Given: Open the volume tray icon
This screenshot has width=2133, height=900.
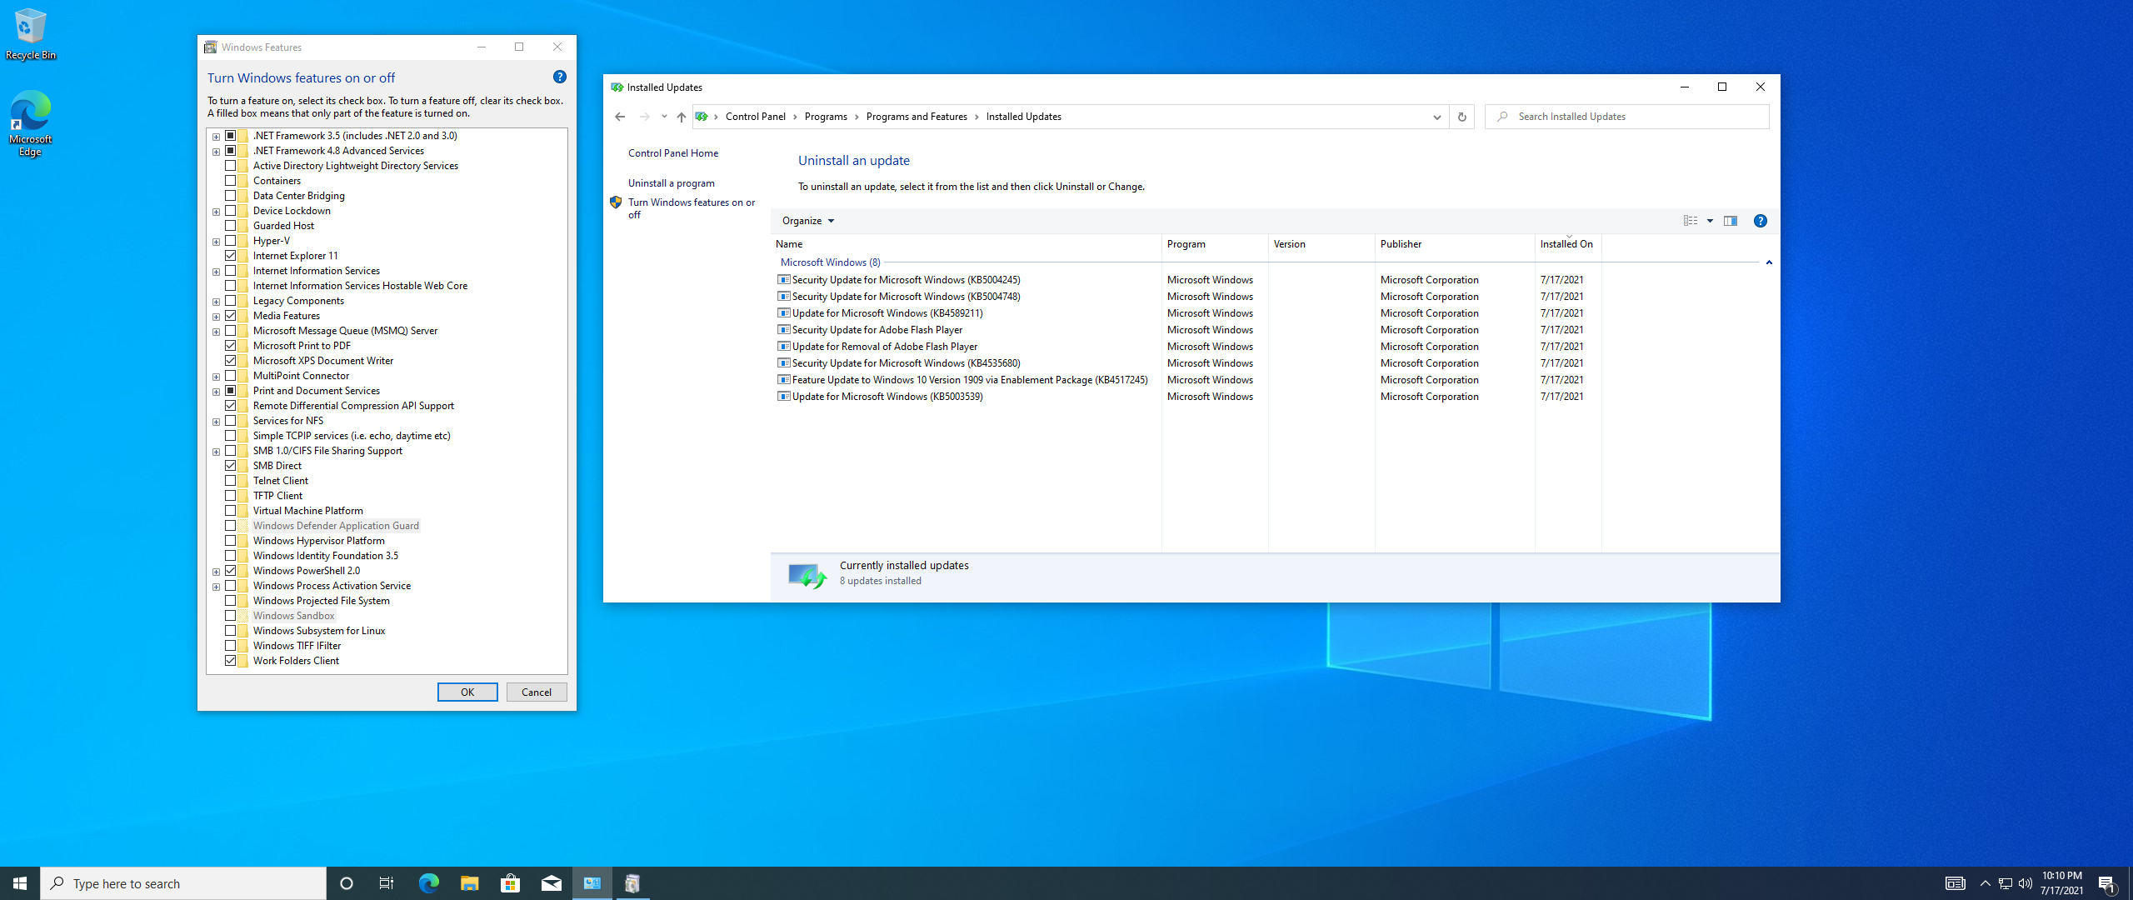Looking at the screenshot, I should 2026,883.
